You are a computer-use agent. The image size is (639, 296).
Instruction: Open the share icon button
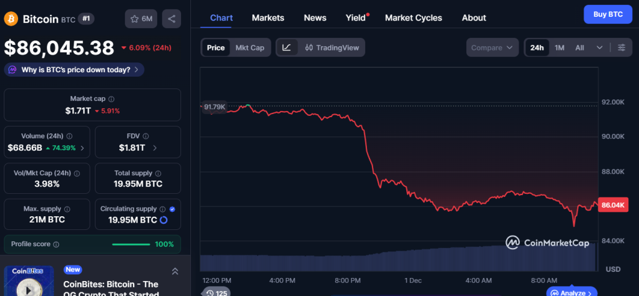[172, 19]
